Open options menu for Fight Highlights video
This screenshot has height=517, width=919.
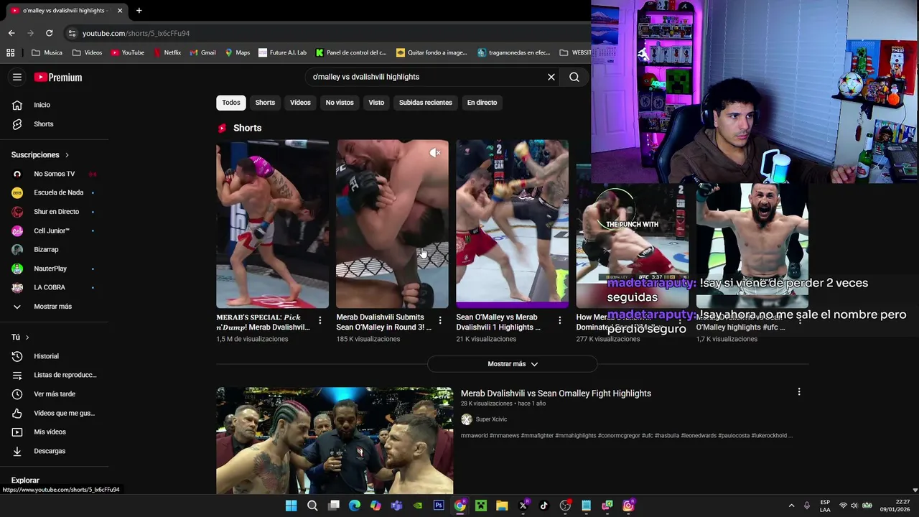799,392
